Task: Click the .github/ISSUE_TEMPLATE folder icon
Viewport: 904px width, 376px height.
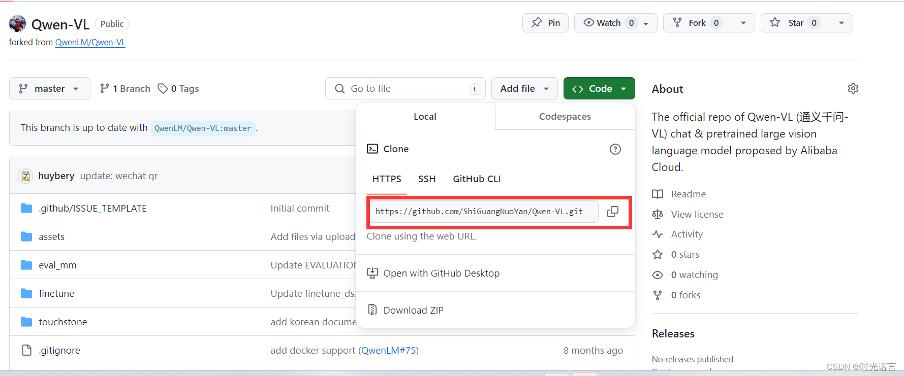Action: (26, 208)
